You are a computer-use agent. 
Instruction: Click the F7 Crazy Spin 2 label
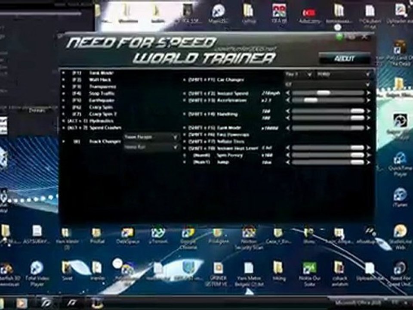click(103, 114)
